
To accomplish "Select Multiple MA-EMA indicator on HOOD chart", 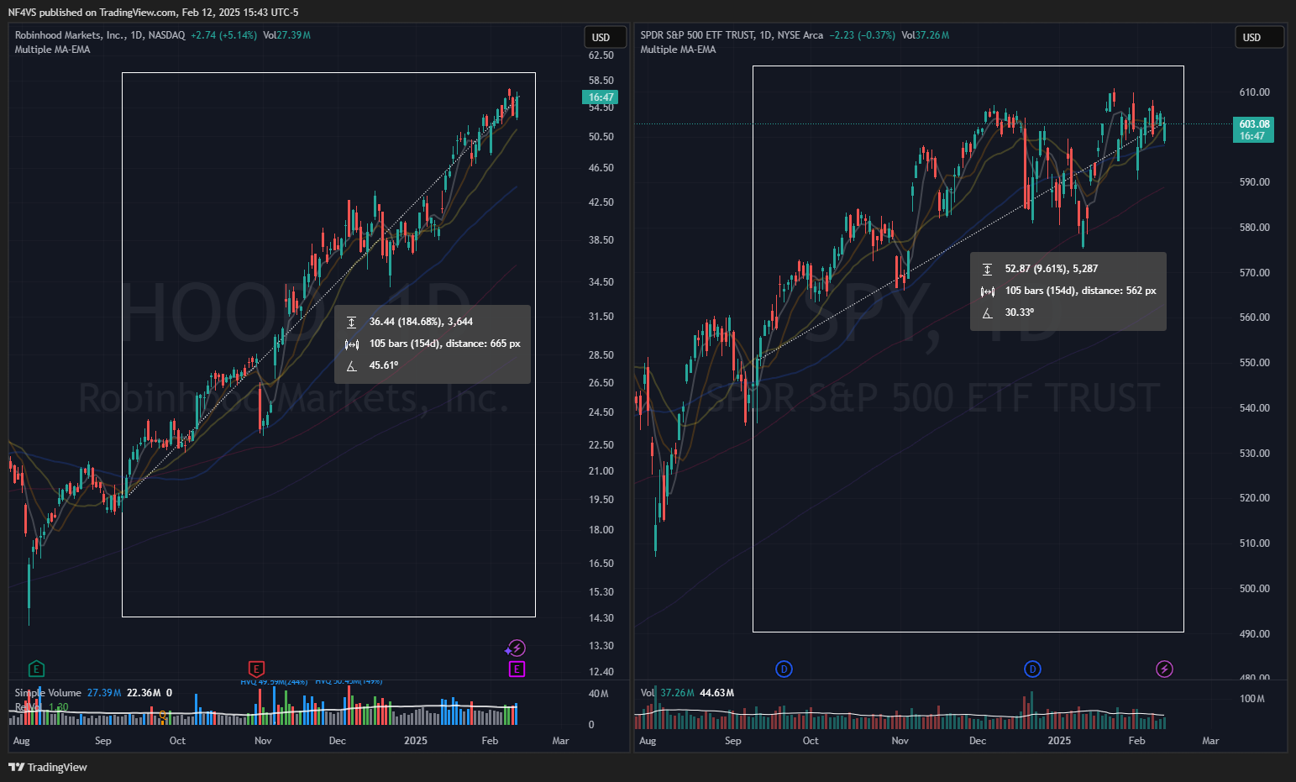I will pos(52,50).
